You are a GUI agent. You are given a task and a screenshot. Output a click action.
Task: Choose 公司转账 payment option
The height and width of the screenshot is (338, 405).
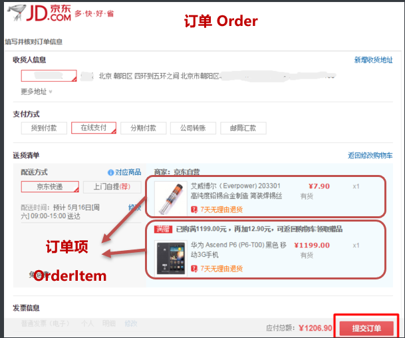coord(193,128)
